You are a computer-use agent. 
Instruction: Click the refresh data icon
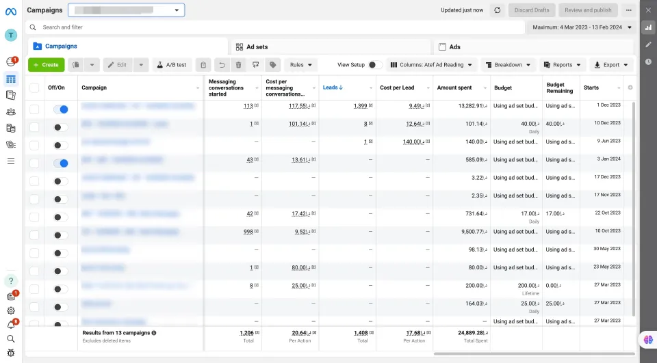pyautogui.click(x=498, y=10)
